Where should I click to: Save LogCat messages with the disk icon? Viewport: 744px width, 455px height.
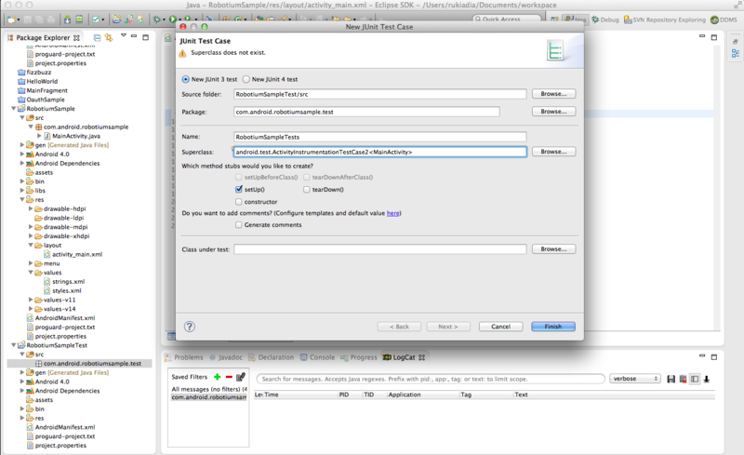[x=671, y=379]
